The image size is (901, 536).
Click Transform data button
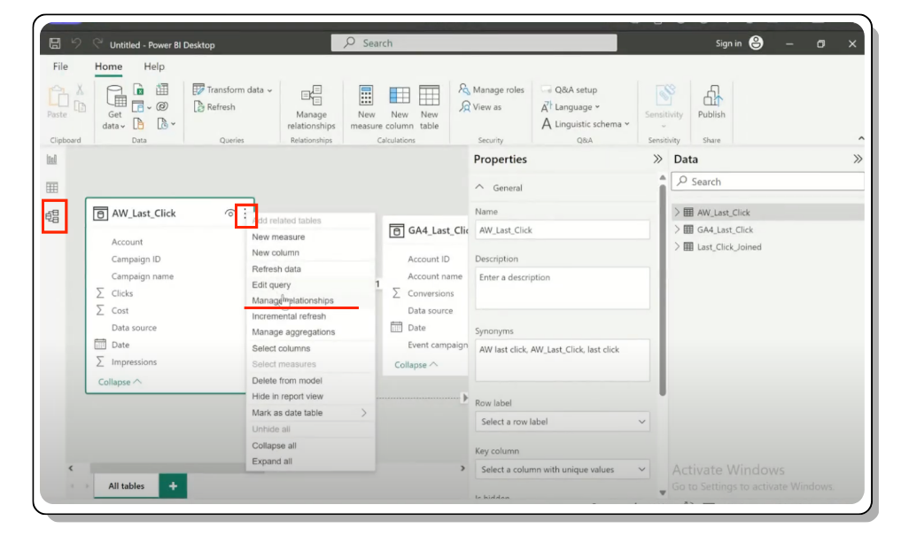pos(233,89)
